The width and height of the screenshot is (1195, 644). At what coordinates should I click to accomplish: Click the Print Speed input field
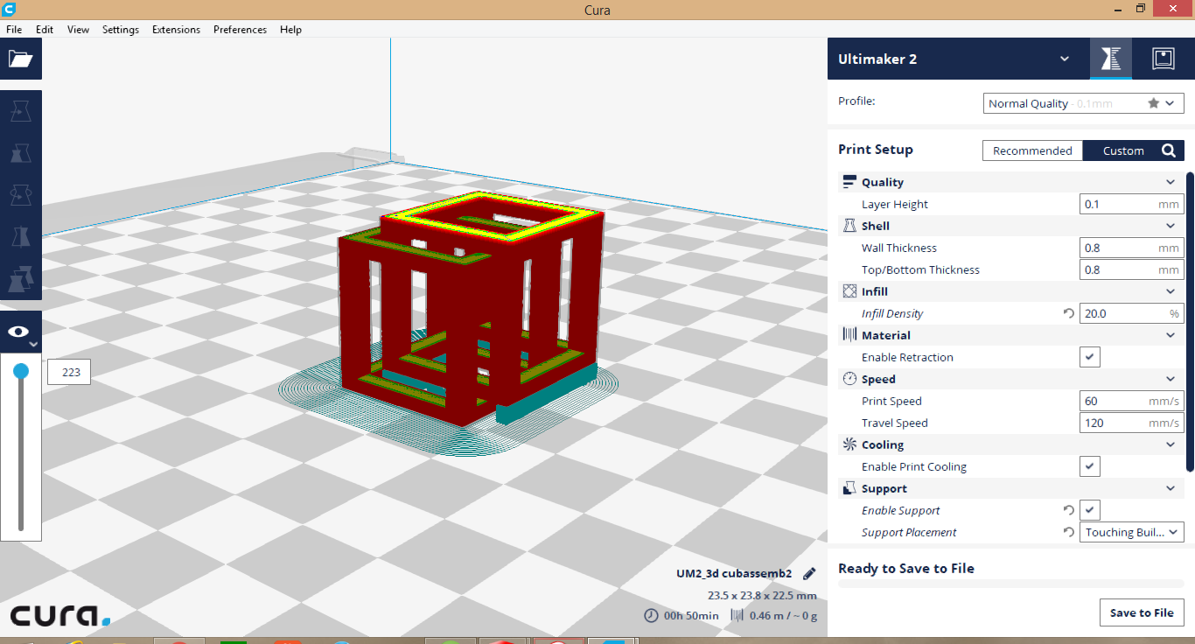coord(1132,401)
